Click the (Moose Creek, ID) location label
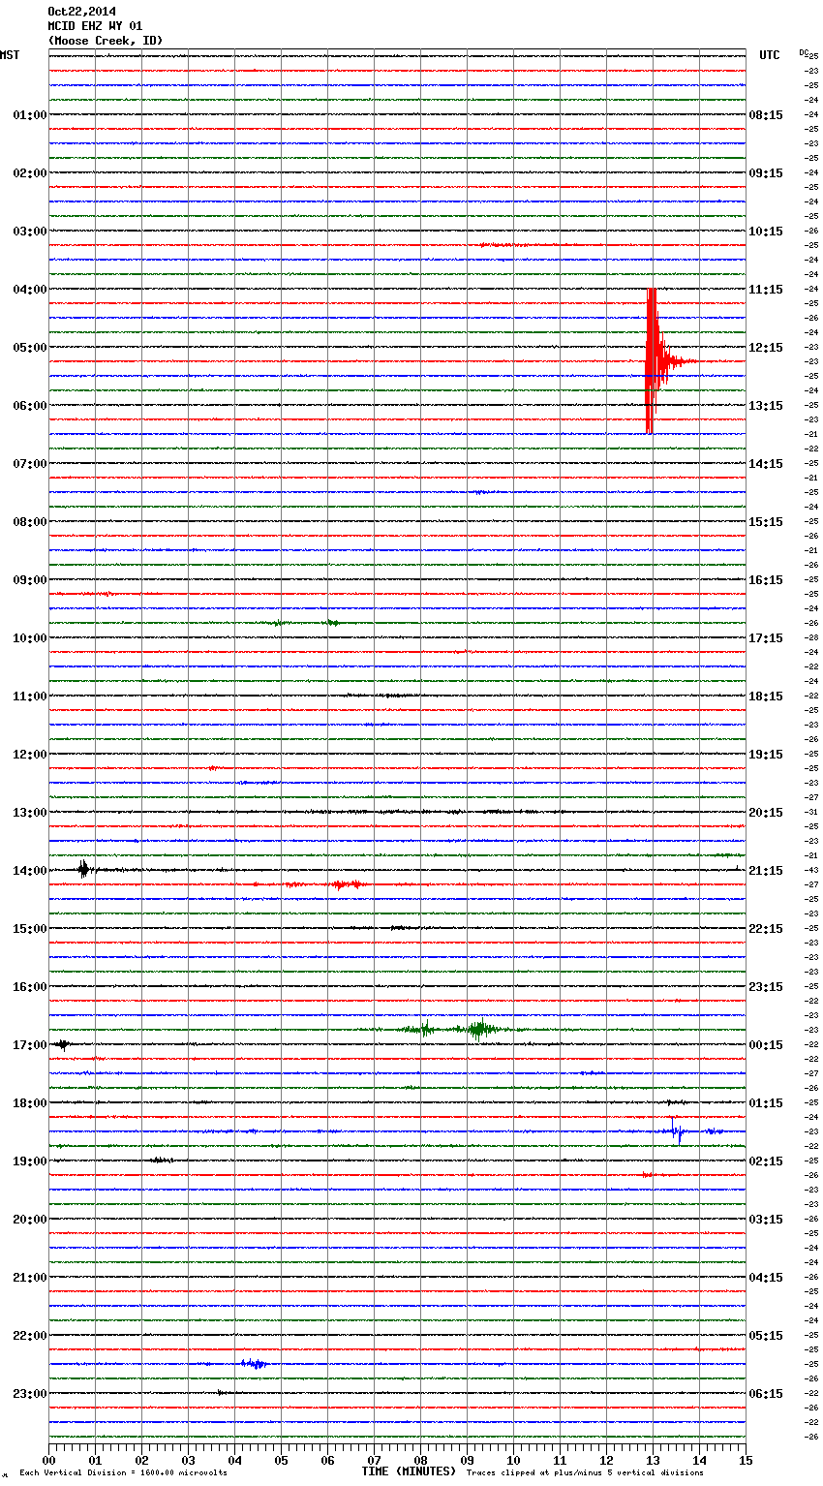The width and height of the screenshot is (823, 1486). pos(106,41)
